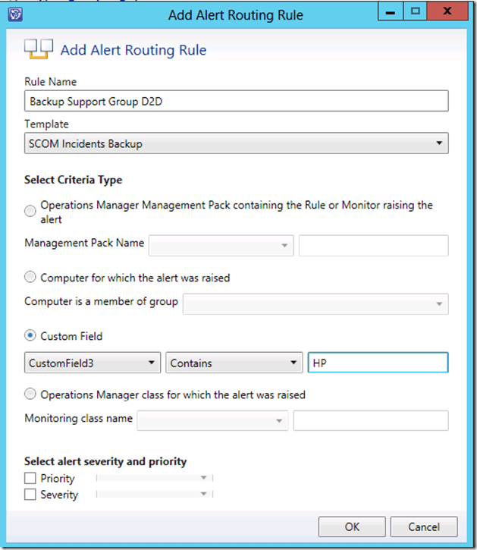Viewport: 477px width, 550px height.
Task: Enable the Priority checkbox
Action: coord(31,479)
